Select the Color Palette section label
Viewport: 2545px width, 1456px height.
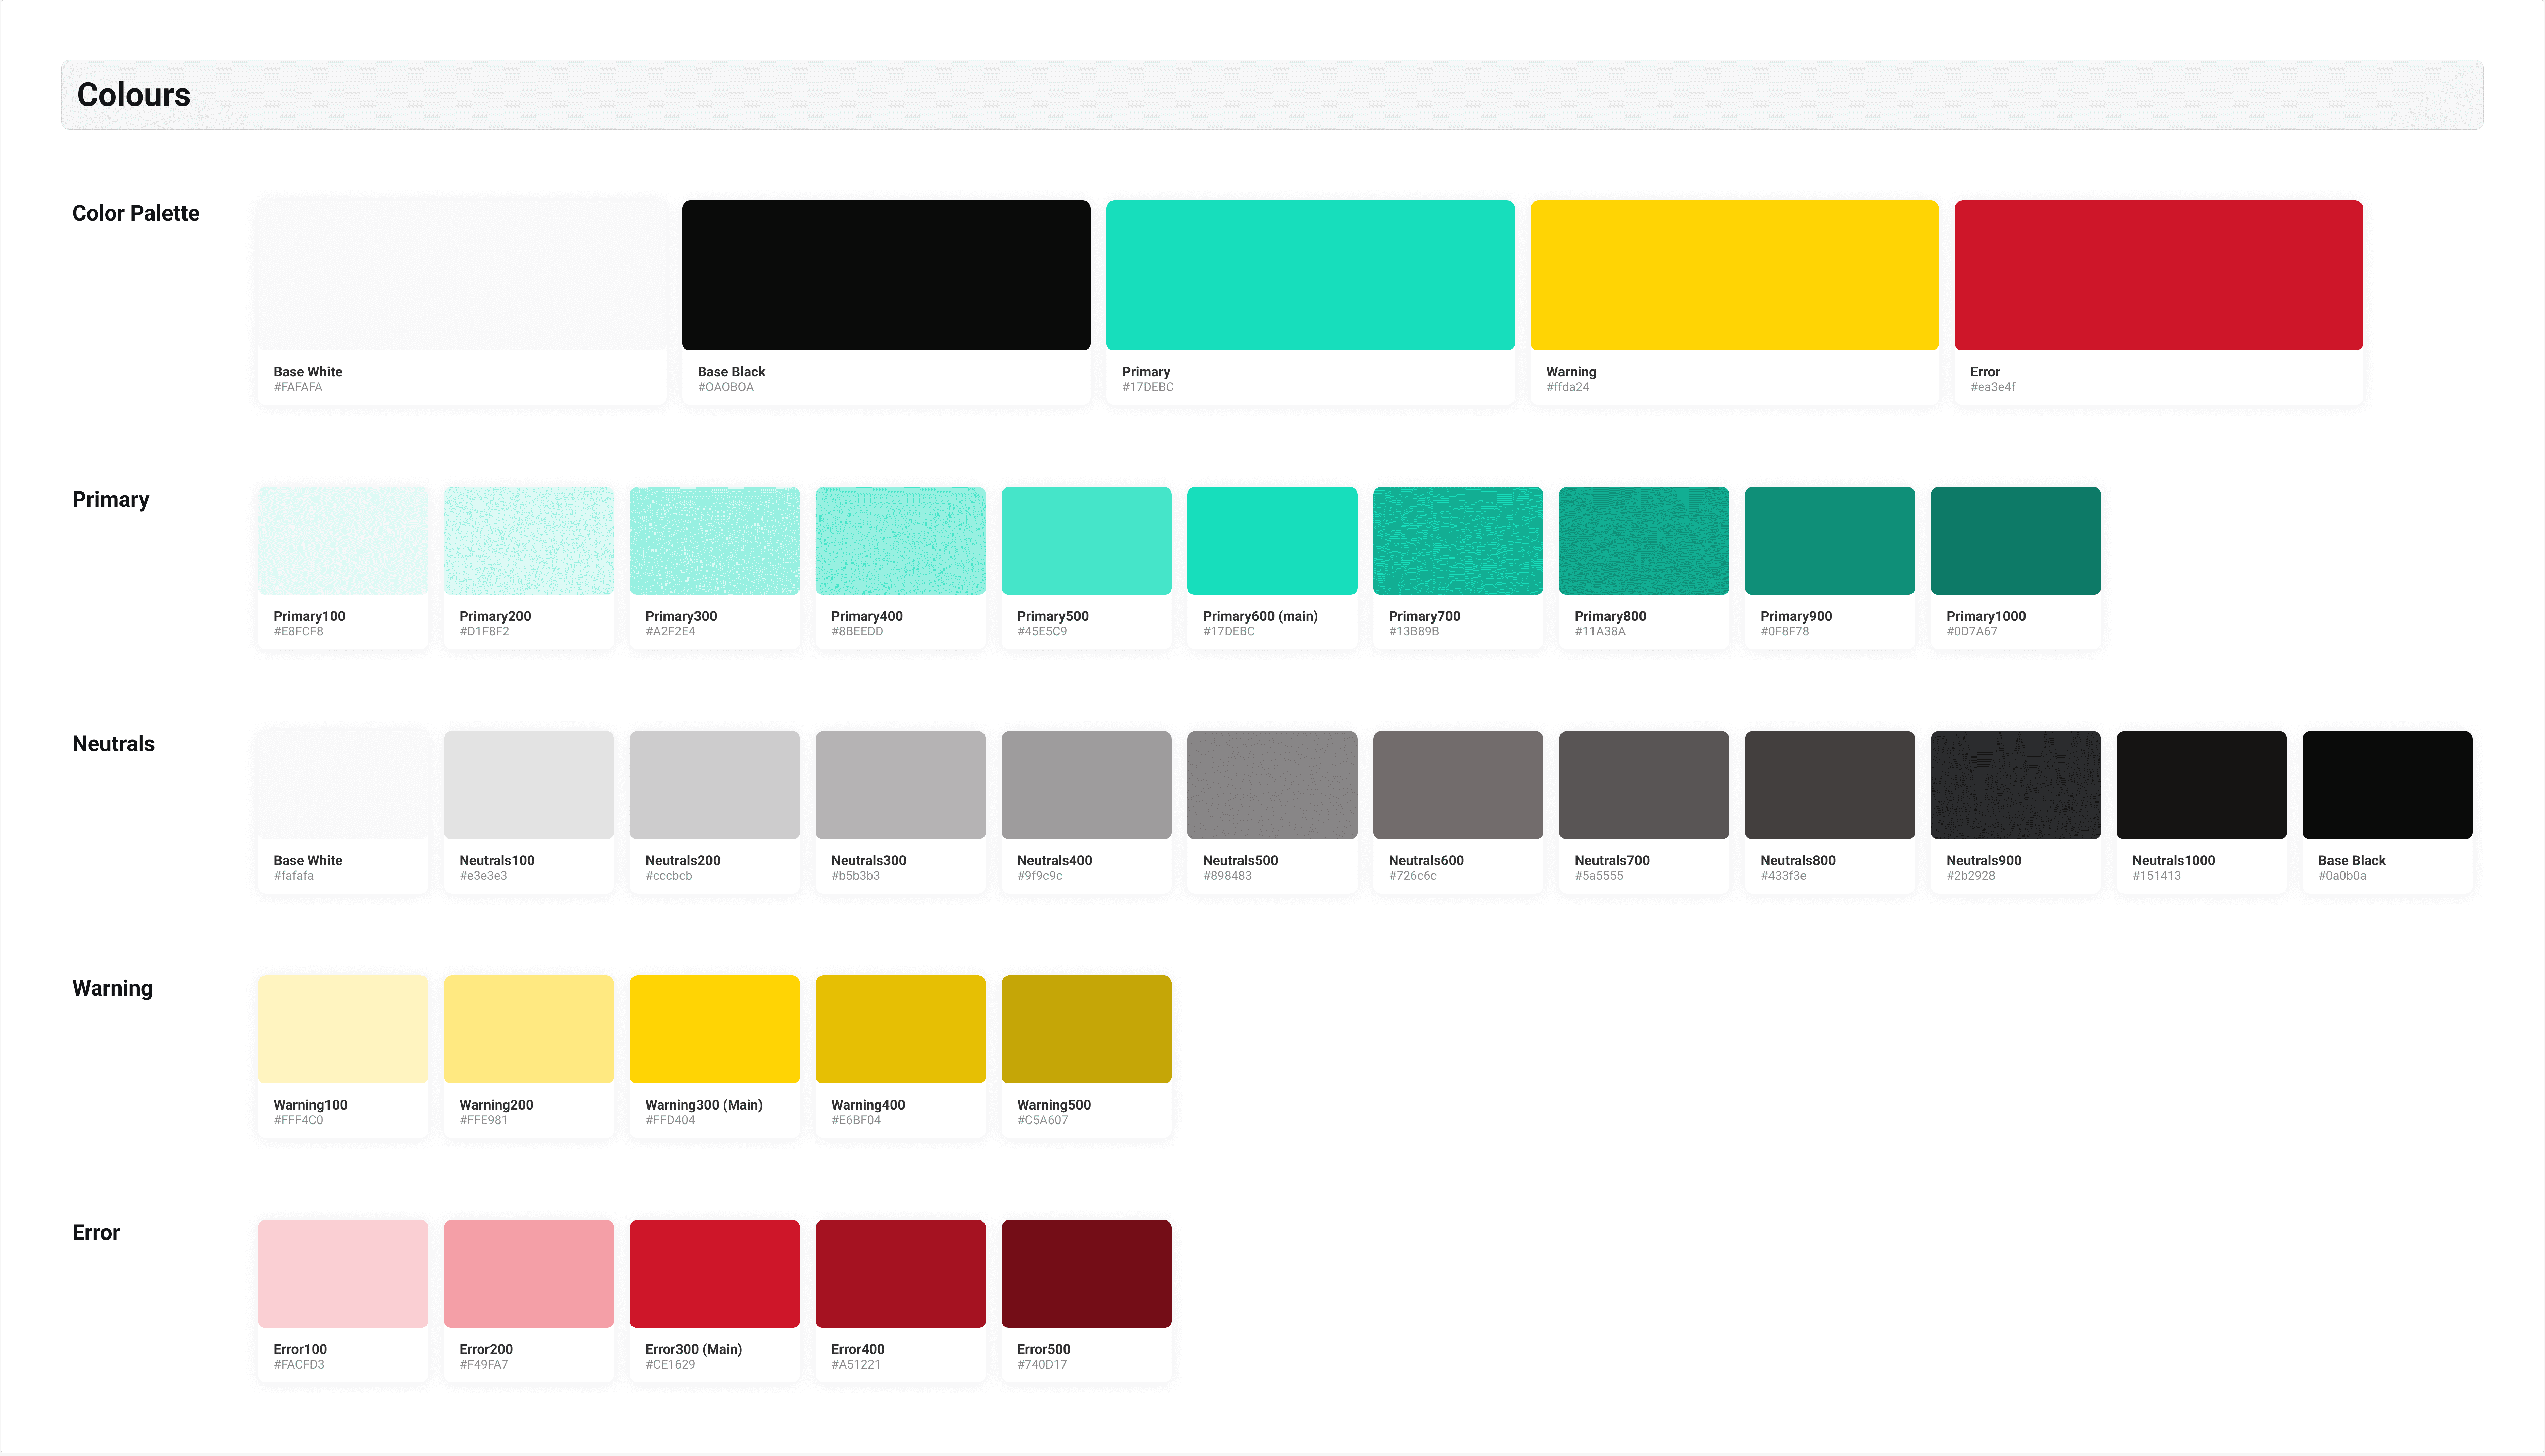coord(136,213)
